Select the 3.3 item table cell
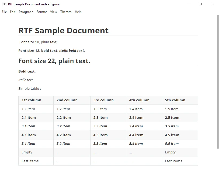Image resolution: width=219 pixels, height=169 pixels. [x=100, y=126]
